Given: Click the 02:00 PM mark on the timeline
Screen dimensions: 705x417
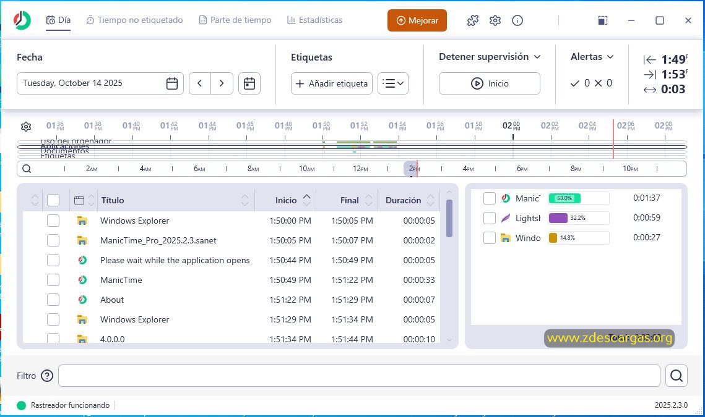Looking at the screenshot, I should 511,125.
